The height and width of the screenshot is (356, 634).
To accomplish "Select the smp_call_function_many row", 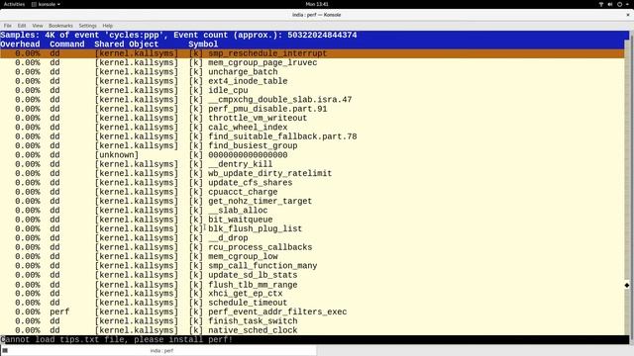I will [x=312, y=266].
